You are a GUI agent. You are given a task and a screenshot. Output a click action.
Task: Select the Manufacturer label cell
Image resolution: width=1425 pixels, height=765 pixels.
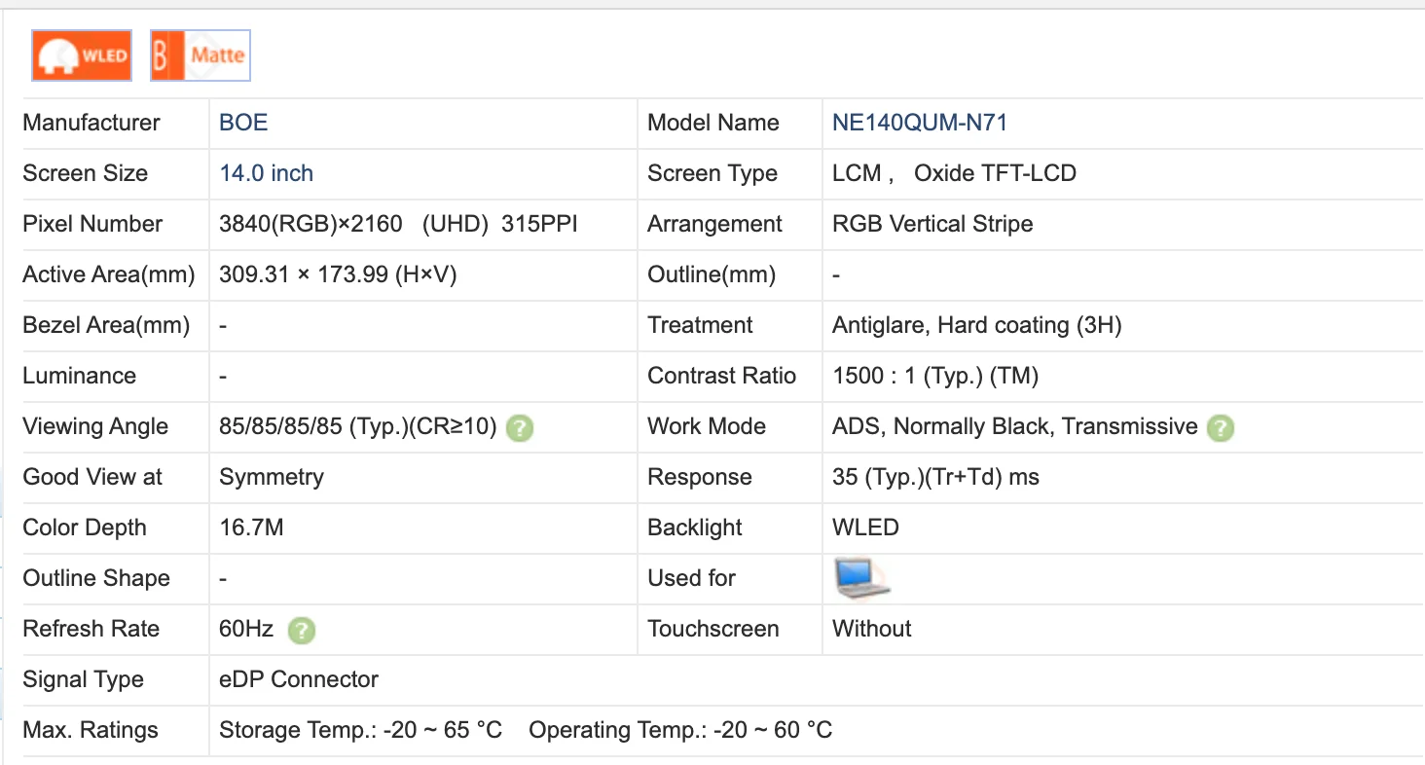click(91, 123)
